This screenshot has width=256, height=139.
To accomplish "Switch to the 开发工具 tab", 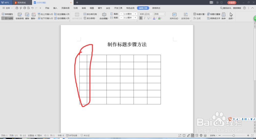I will click(118, 8).
